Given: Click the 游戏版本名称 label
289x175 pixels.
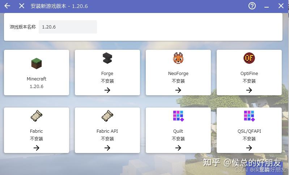Looking at the screenshot, I should coord(23,27).
